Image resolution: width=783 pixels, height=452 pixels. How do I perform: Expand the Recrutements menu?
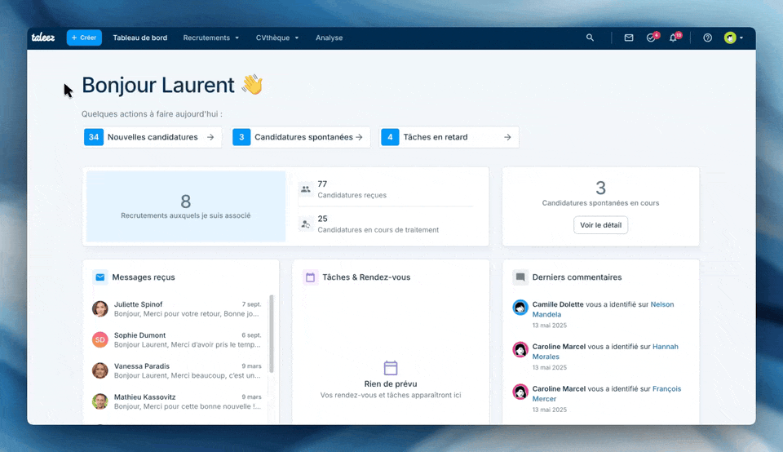210,38
